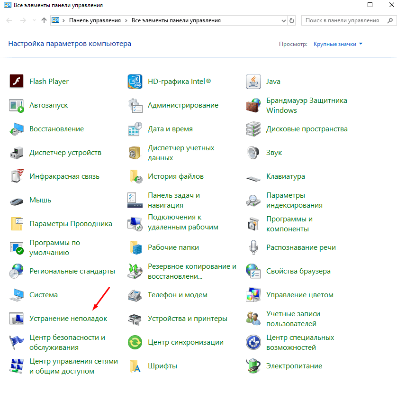Click the Система computer icon

17,295
